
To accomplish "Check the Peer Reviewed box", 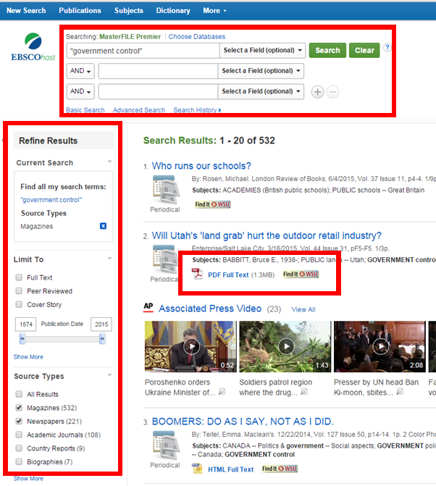I will pyautogui.click(x=19, y=290).
